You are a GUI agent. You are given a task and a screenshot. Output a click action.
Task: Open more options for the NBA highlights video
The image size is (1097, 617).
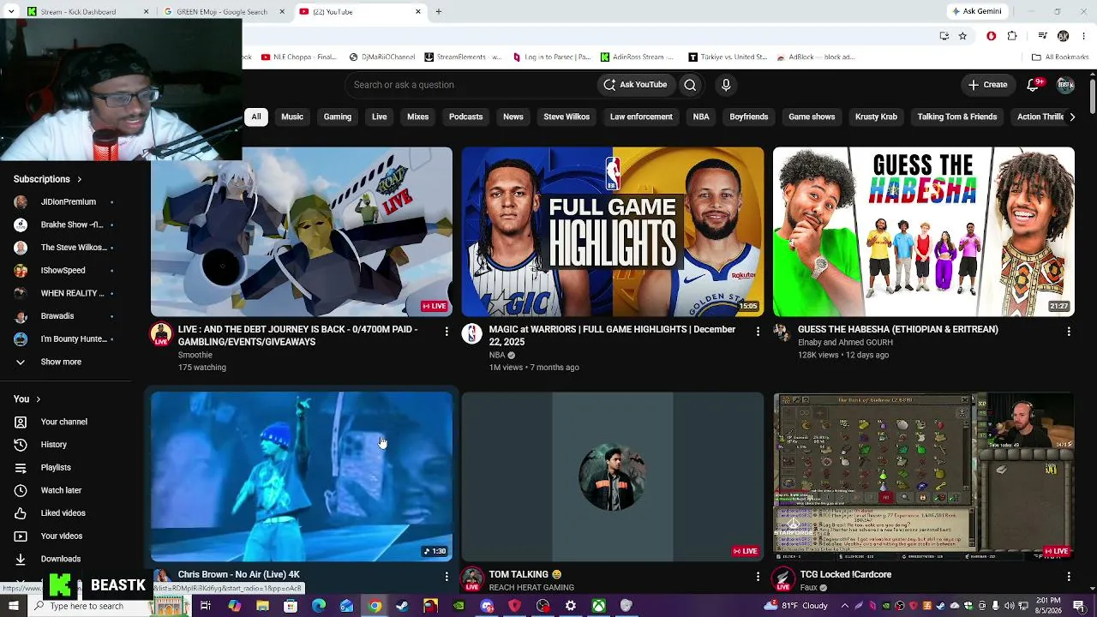point(758,331)
